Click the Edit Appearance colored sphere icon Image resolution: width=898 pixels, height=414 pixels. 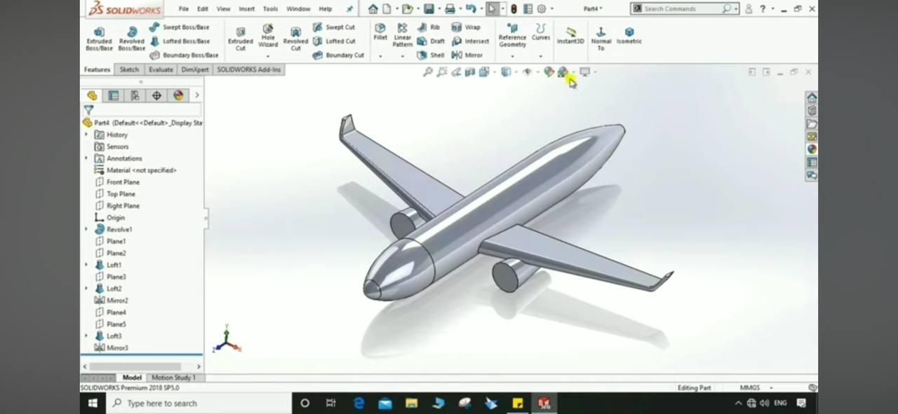[549, 71]
